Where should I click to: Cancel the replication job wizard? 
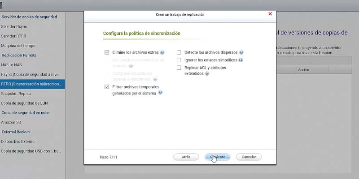pos(249,157)
